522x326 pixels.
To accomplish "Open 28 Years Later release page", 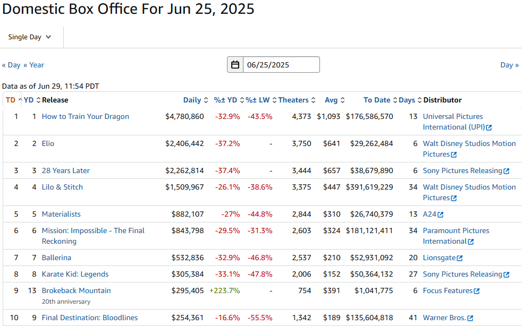I will [x=65, y=170].
